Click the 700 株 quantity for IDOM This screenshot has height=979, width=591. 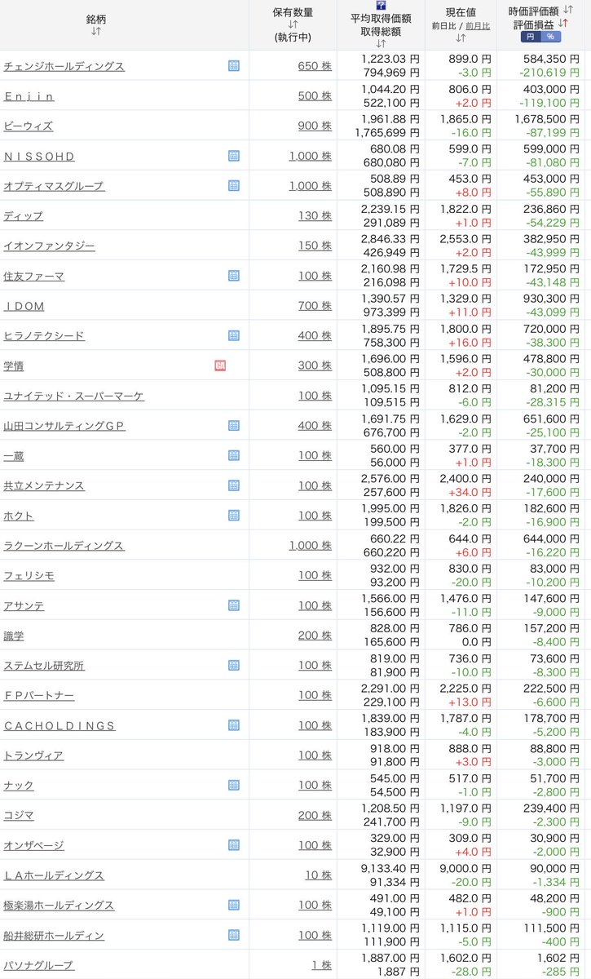[315, 306]
